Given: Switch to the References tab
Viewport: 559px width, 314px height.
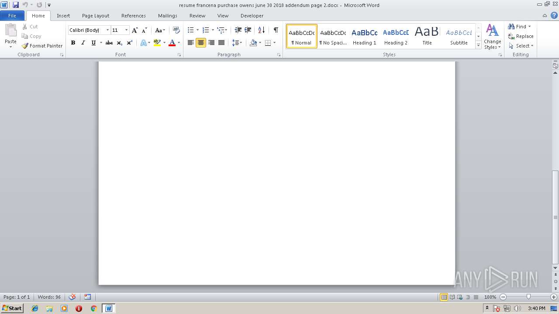Looking at the screenshot, I should [x=134, y=16].
